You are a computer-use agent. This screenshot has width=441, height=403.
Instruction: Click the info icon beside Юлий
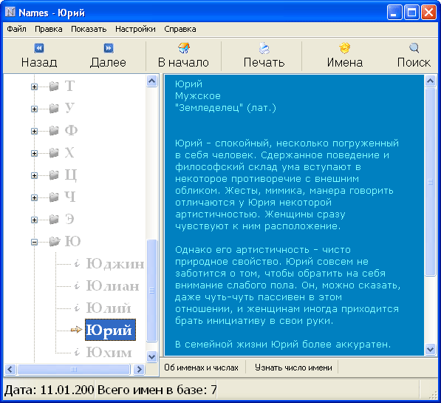pos(77,308)
